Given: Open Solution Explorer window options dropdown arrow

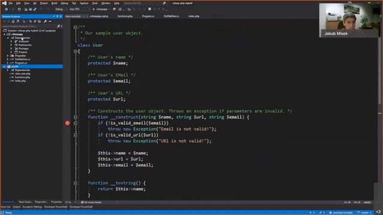Looking at the screenshot, I should pos(54,16).
